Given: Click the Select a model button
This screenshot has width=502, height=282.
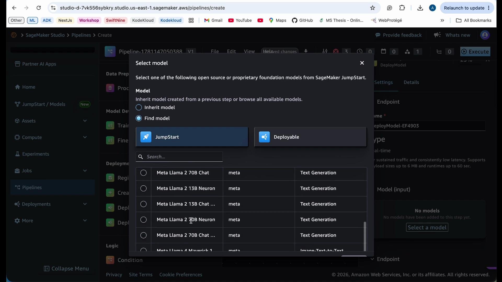Looking at the screenshot, I should [x=427, y=228].
